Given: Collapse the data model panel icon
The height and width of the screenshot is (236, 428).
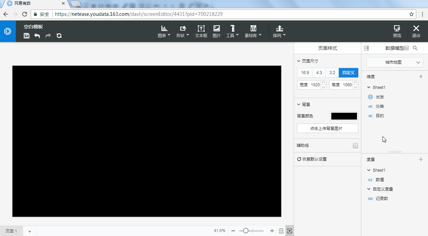Looking at the screenshot, I should click(366, 48).
